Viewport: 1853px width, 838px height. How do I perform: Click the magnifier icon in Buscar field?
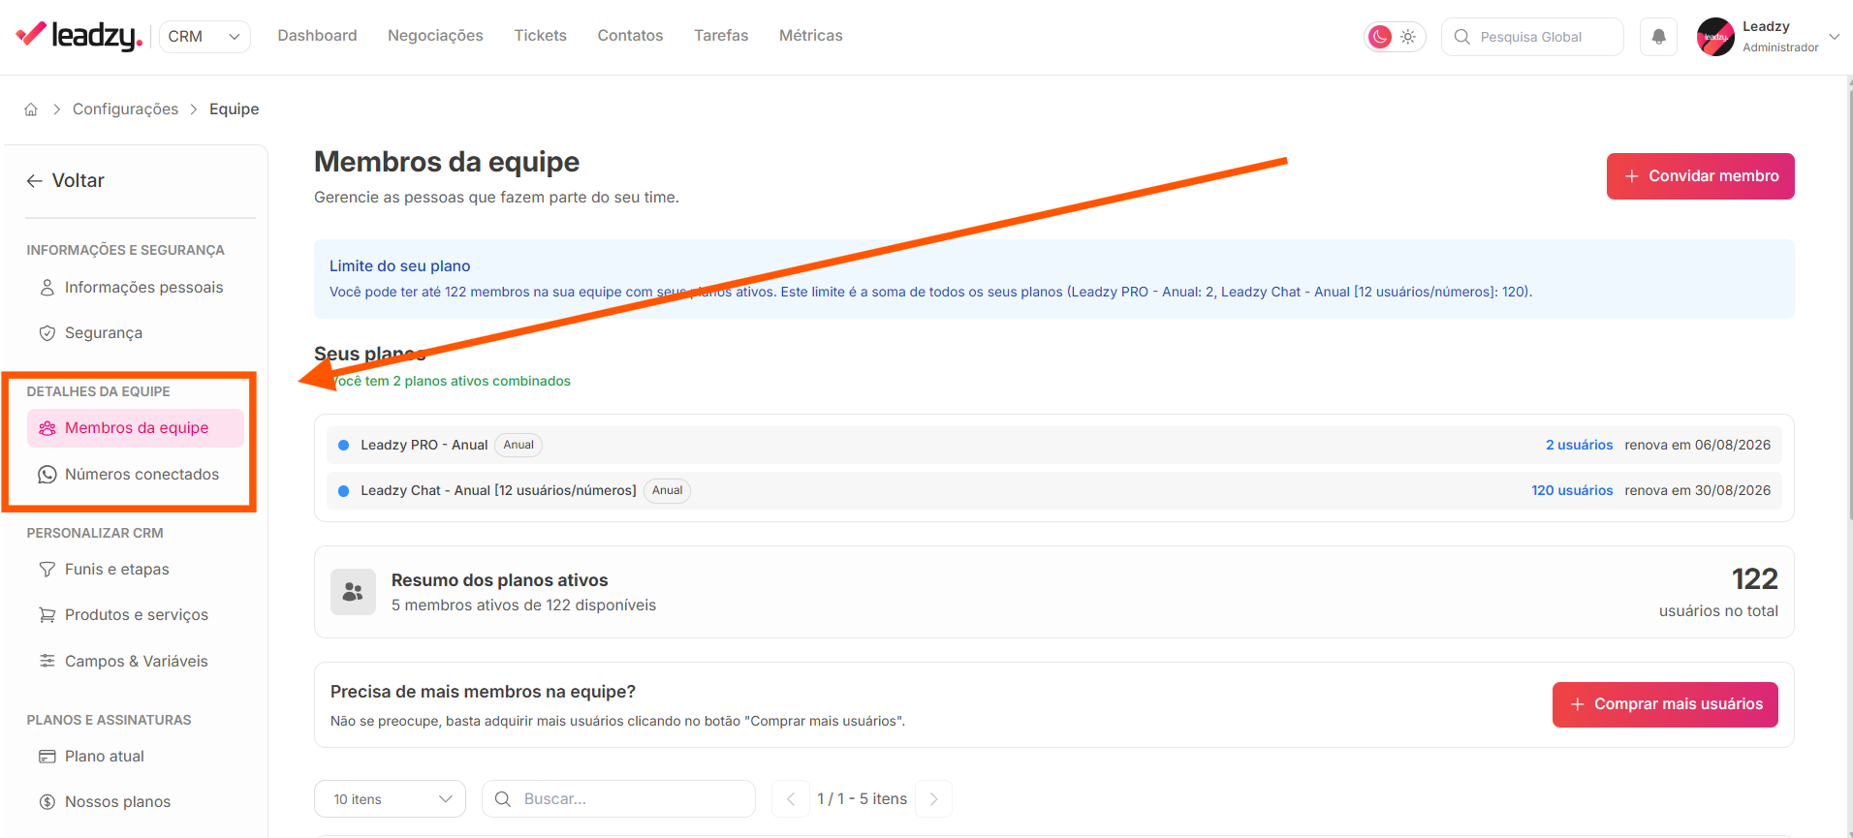(x=503, y=799)
